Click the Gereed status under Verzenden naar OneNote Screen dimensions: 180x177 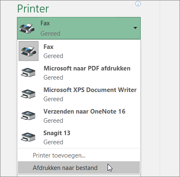(x=53, y=121)
